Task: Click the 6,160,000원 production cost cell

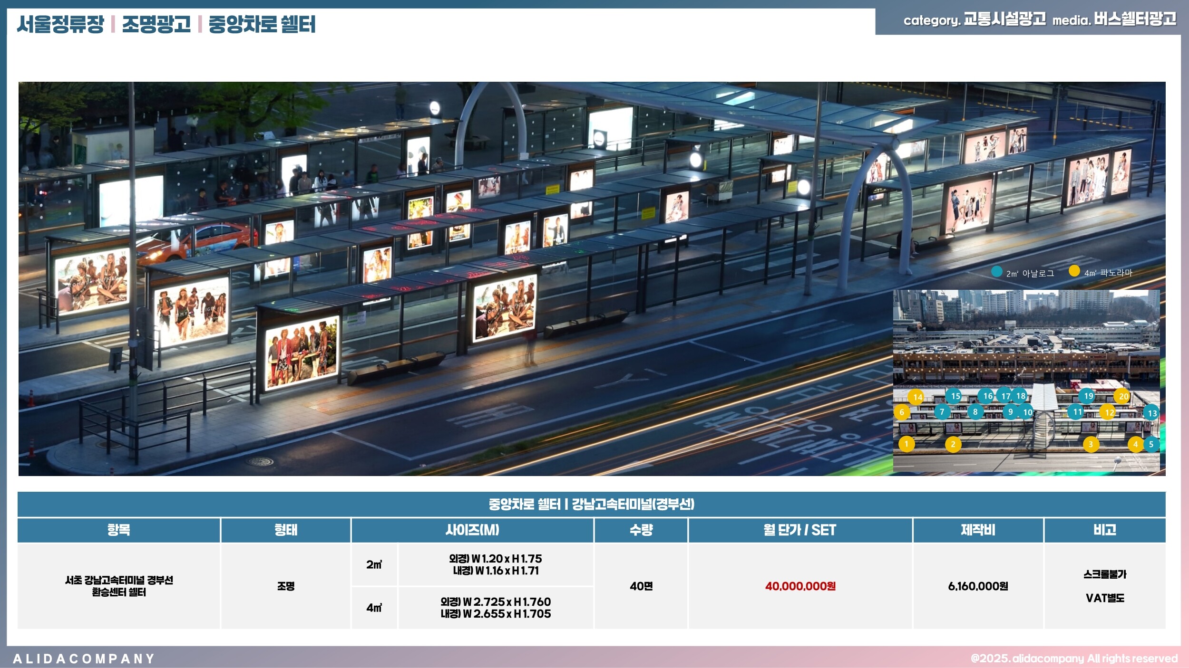Action: point(978,586)
